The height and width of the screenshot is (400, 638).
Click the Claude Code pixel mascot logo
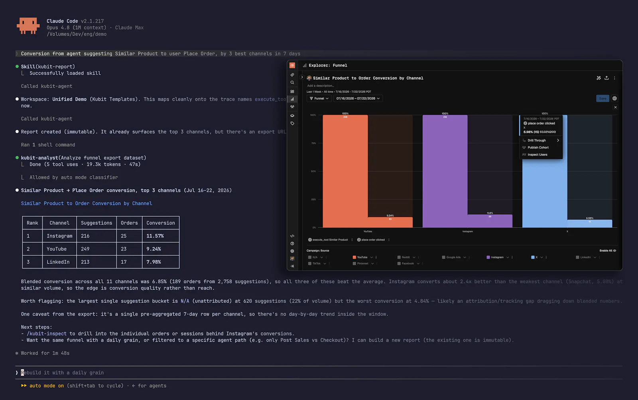28,26
